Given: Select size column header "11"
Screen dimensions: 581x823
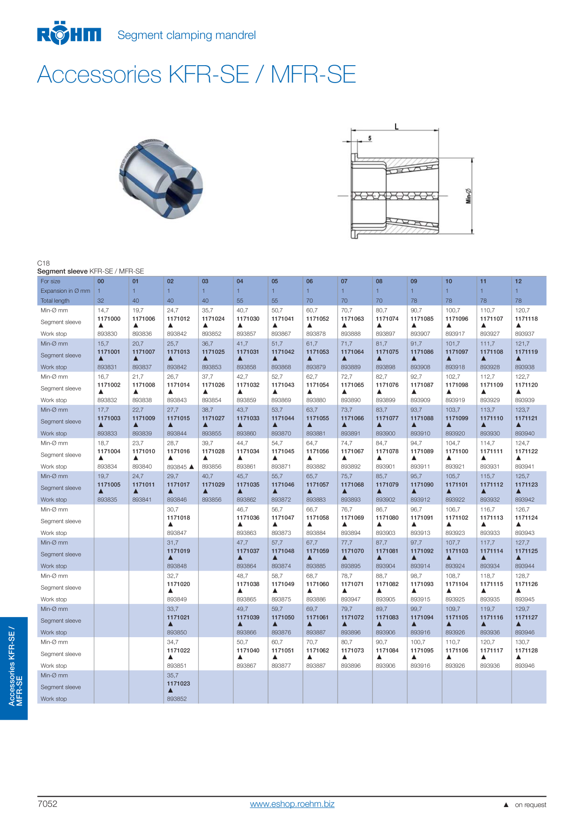Looking at the screenshot, I should coord(483,282).
